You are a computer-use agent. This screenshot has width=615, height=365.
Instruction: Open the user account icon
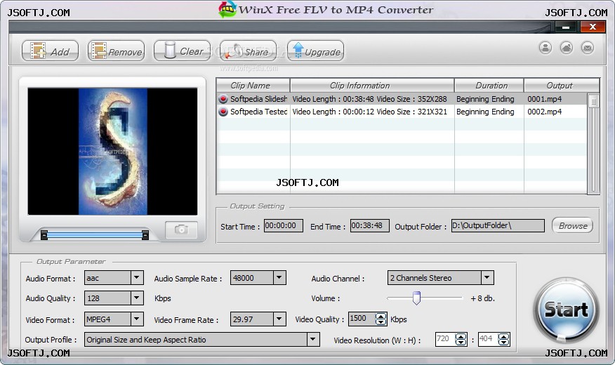pos(545,48)
